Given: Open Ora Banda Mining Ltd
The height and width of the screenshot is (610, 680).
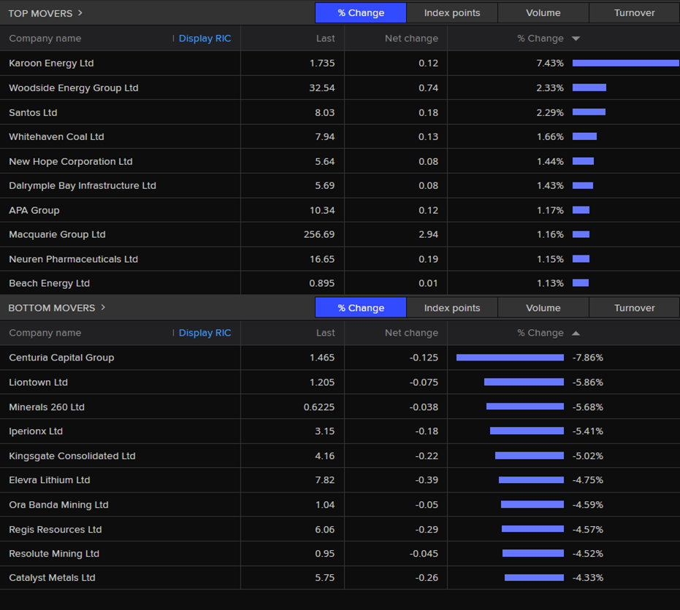Looking at the screenshot, I should [x=58, y=505].
